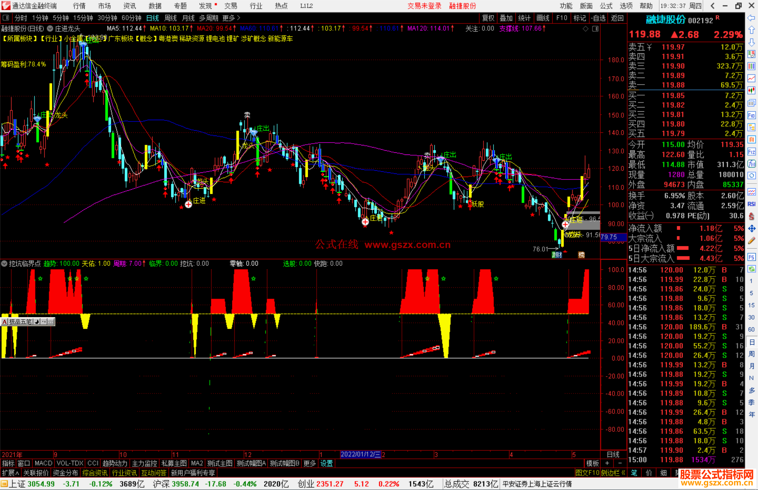
Task: Click the small window icon at chart top-right
Action: pos(595,29)
